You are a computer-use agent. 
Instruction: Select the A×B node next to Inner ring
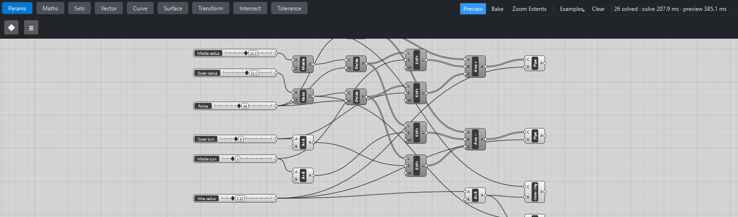point(475,195)
